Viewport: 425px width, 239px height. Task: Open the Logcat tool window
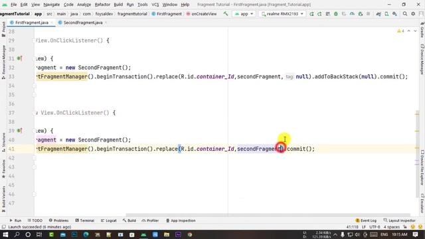coord(108,220)
